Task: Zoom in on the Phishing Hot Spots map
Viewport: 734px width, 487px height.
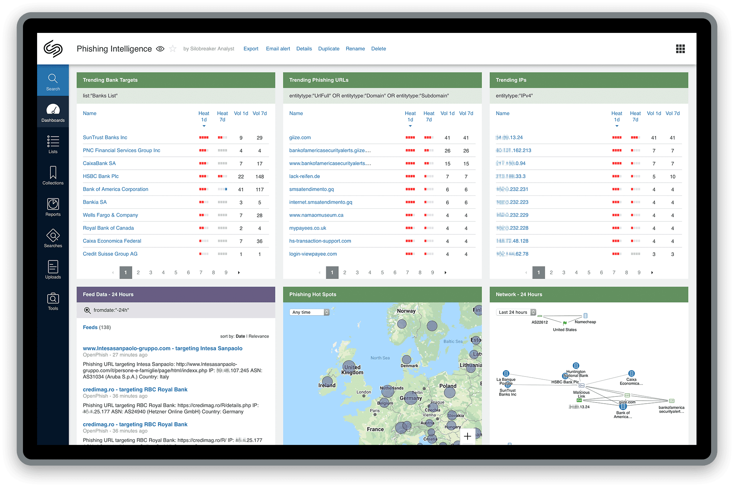Action: coord(467,436)
